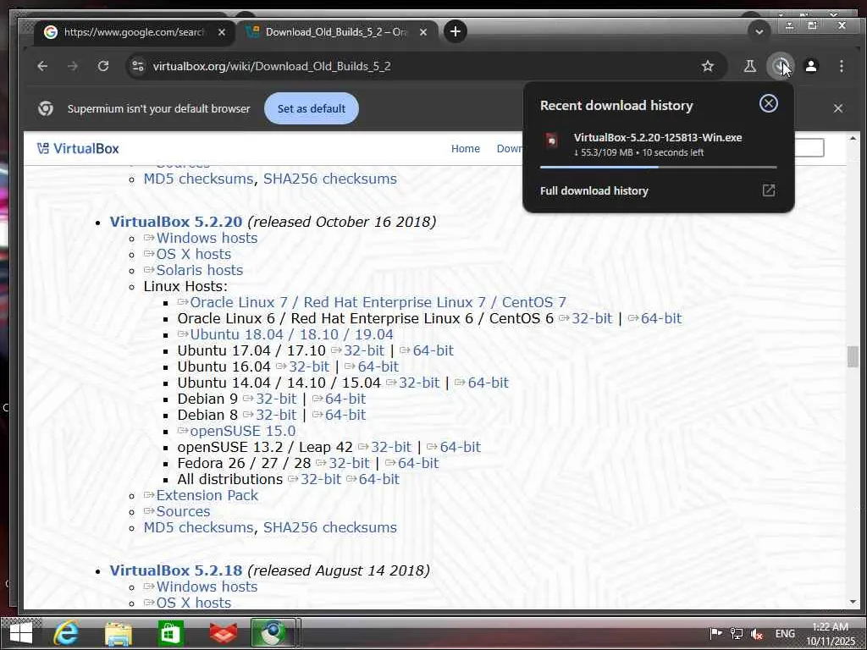Dismiss the default browser infobar
The width and height of the screenshot is (867, 650).
[x=837, y=108]
